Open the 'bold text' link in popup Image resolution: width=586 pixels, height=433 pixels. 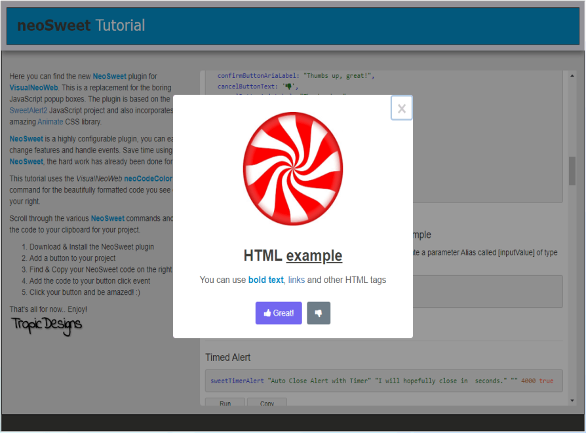click(265, 280)
